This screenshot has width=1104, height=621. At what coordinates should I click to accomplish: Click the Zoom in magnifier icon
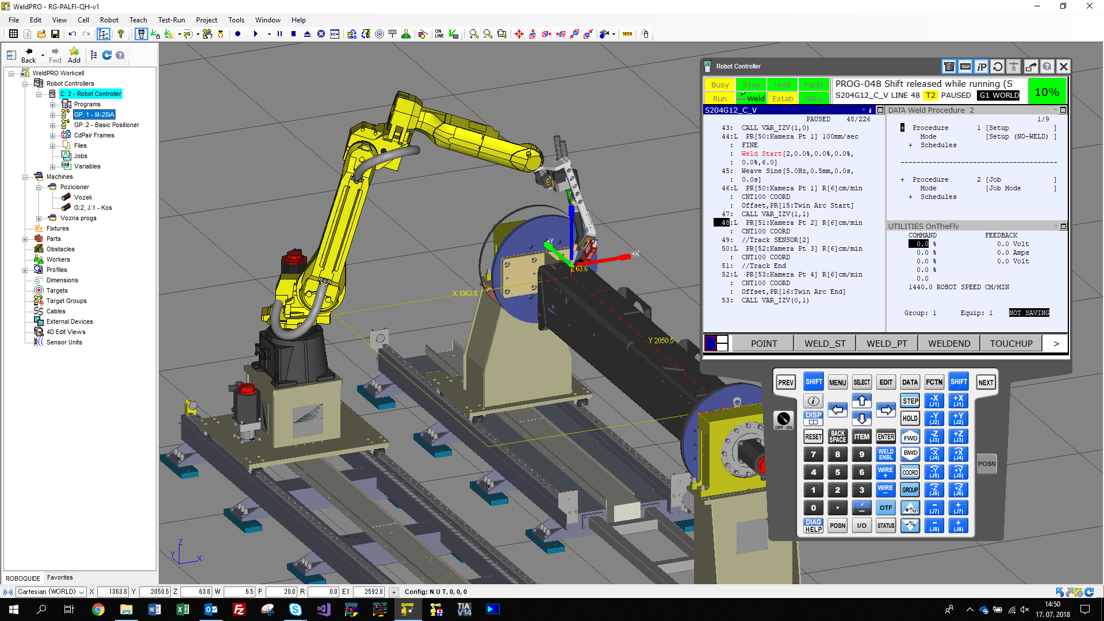(x=473, y=34)
